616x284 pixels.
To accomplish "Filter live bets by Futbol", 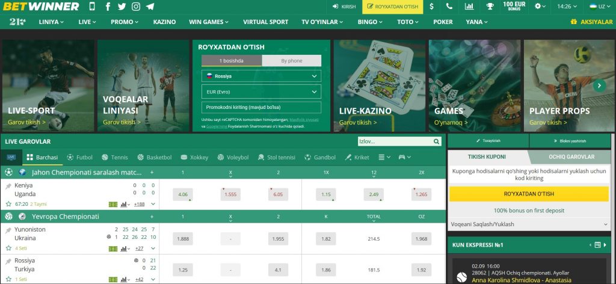I will click(x=80, y=157).
